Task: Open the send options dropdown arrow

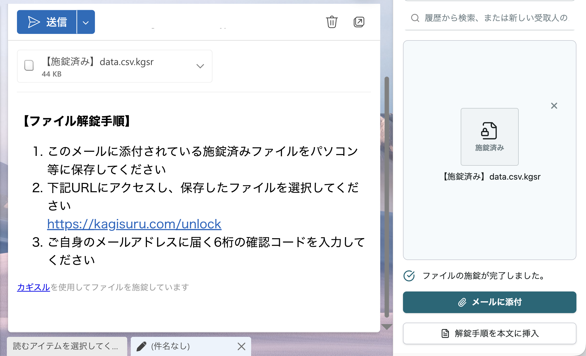Action: [x=86, y=22]
